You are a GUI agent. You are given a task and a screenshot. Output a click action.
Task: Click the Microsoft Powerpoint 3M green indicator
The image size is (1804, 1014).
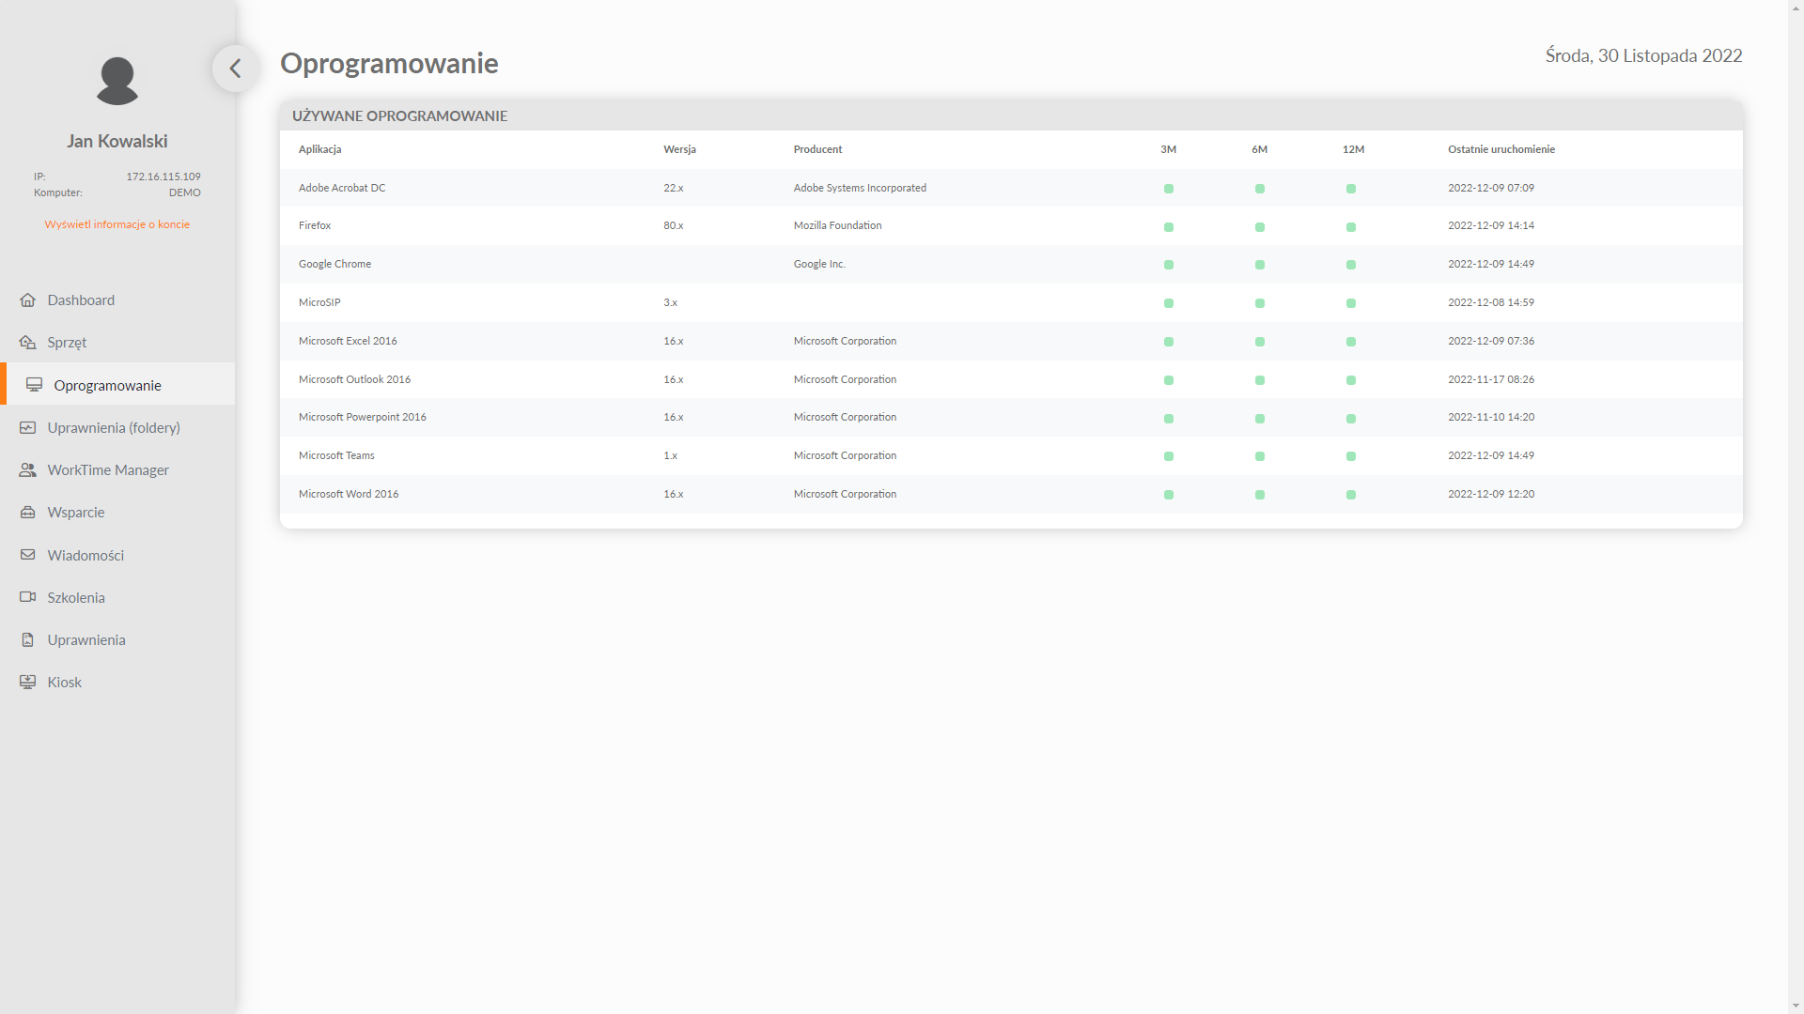point(1169,419)
